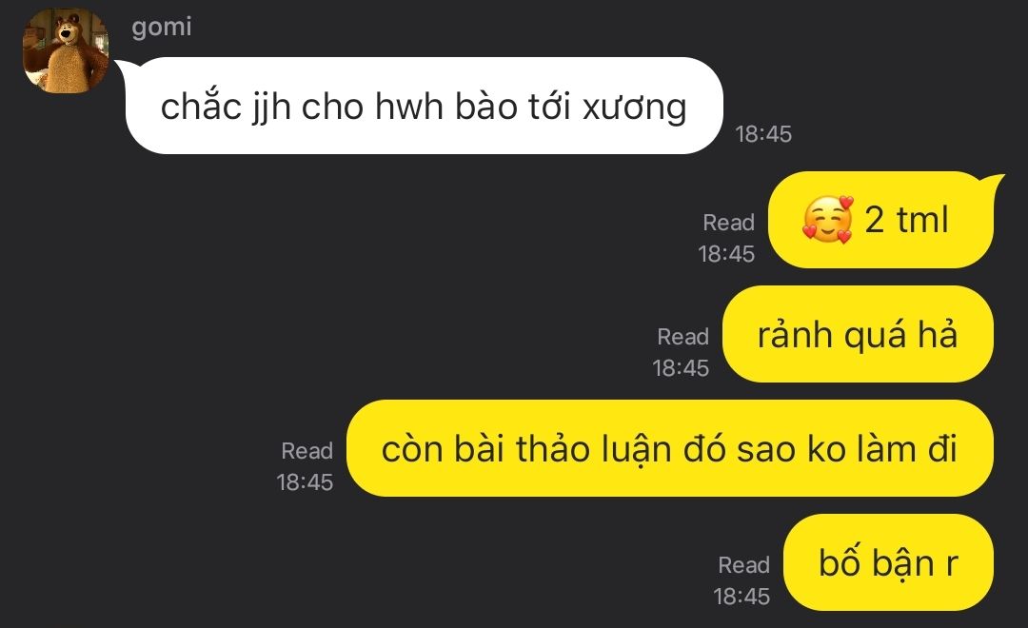
Task: Tap the smiling face with hearts emoji
Action: pos(828,220)
